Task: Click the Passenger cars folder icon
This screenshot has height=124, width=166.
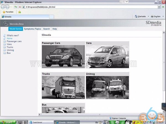Action: [4, 41]
